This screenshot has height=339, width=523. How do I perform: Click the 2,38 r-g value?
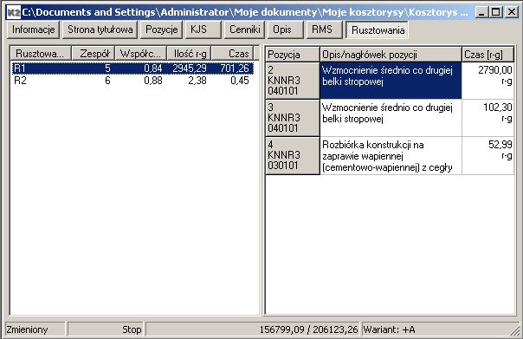pos(197,80)
